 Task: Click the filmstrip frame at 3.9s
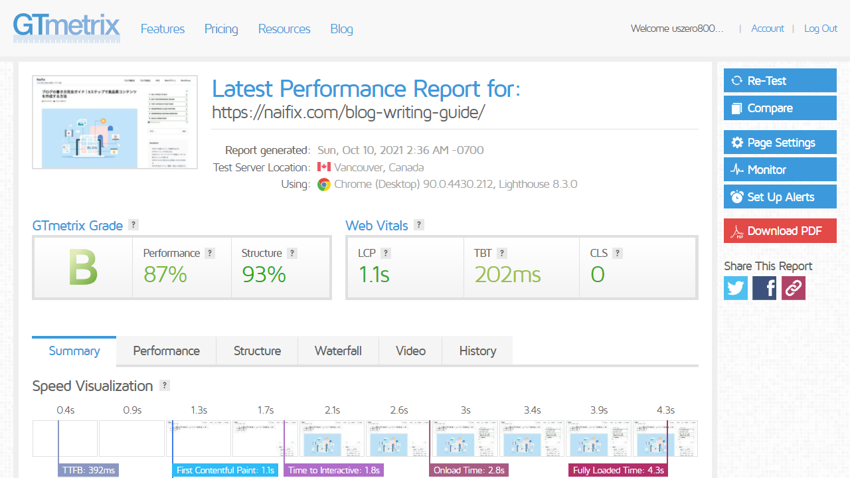[x=599, y=438]
